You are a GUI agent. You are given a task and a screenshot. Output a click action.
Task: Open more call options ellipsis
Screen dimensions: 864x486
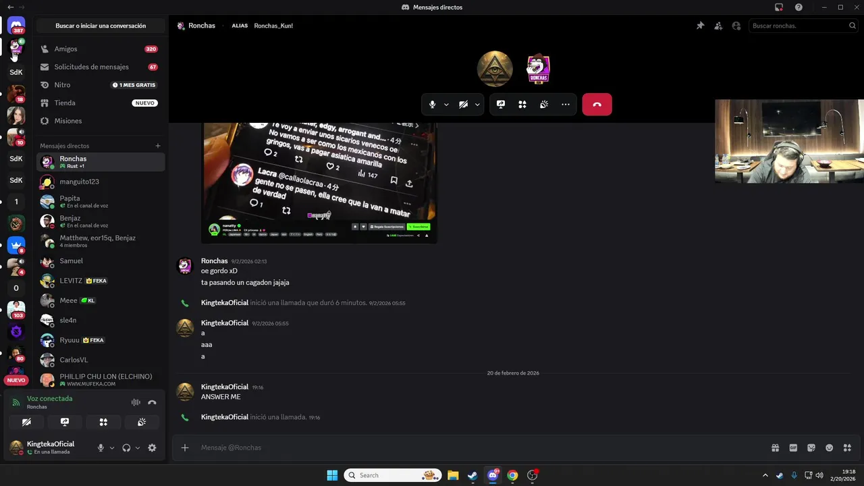(566, 105)
